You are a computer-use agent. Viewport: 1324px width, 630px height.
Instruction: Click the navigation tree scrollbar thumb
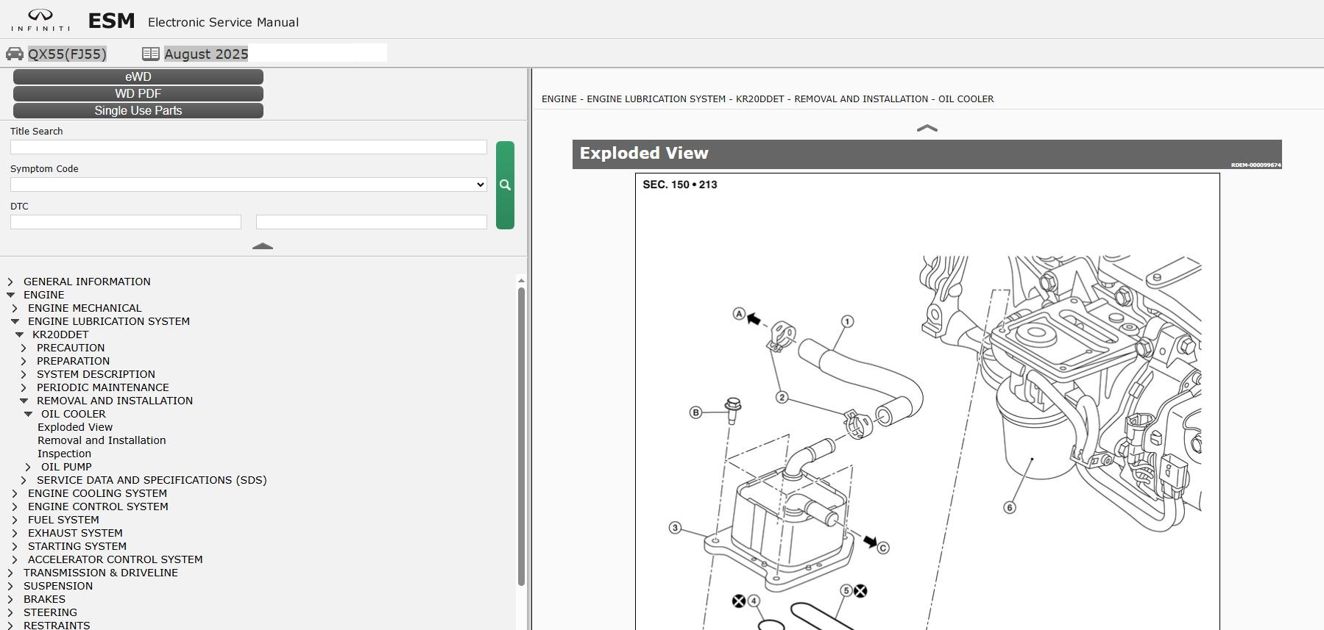[x=521, y=437]
